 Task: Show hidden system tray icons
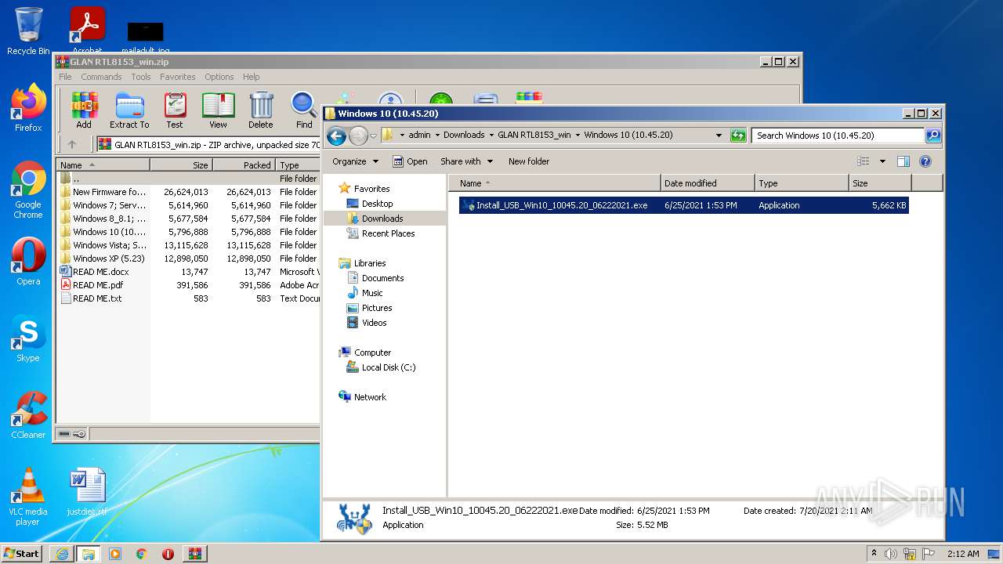[874, 554]
